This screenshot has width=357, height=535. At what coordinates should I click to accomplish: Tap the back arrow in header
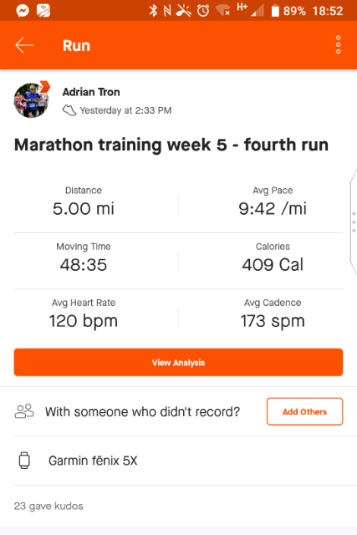point(24,45)
